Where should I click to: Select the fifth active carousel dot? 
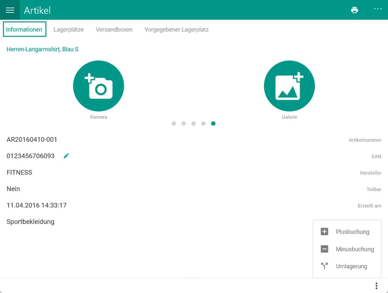click(x=213, y=123)
